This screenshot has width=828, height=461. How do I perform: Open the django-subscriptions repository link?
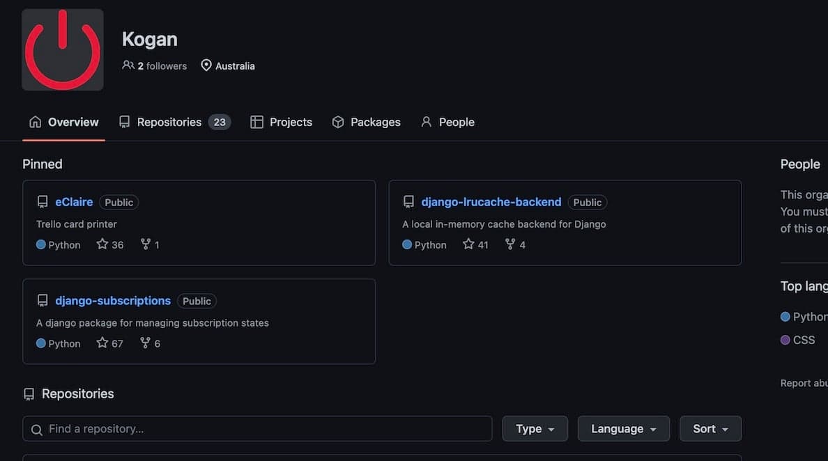pos(113,301)
